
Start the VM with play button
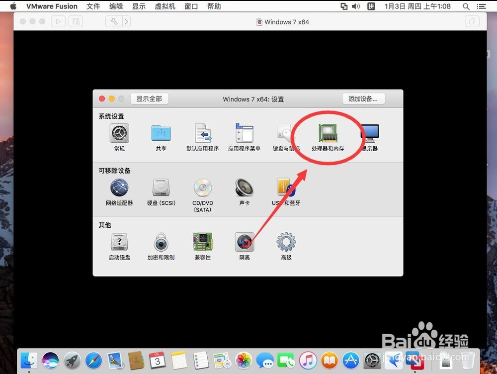click(x=58, y=21)
